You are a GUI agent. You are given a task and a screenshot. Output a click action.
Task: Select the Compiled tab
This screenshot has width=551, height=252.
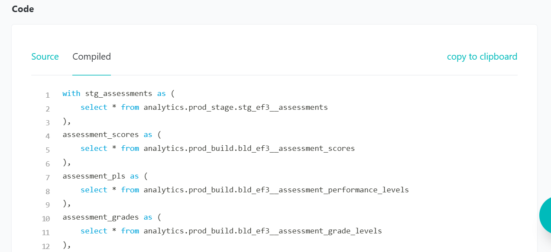[x=91, y=57]
